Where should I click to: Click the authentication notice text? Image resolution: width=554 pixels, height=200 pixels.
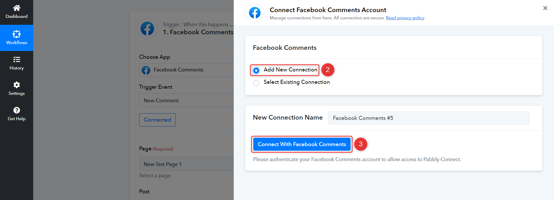click(357, 159)
